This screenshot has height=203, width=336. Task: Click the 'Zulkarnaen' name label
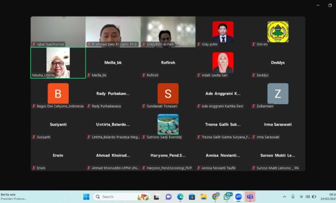pyautogui.click(x=265, y=106)
